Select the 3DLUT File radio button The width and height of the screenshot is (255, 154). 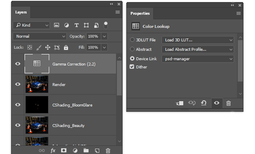point(132,40)
